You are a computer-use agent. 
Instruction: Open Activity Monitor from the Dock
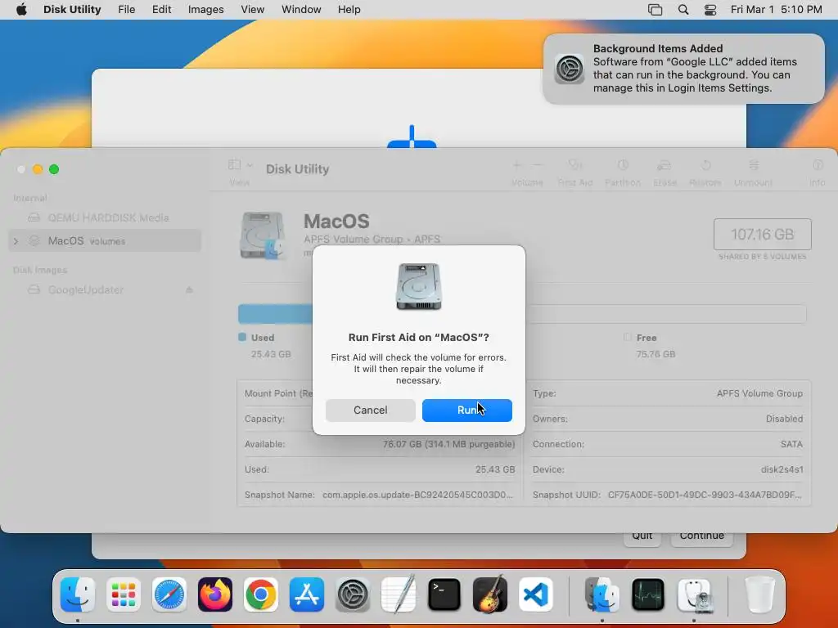point(648,594)
